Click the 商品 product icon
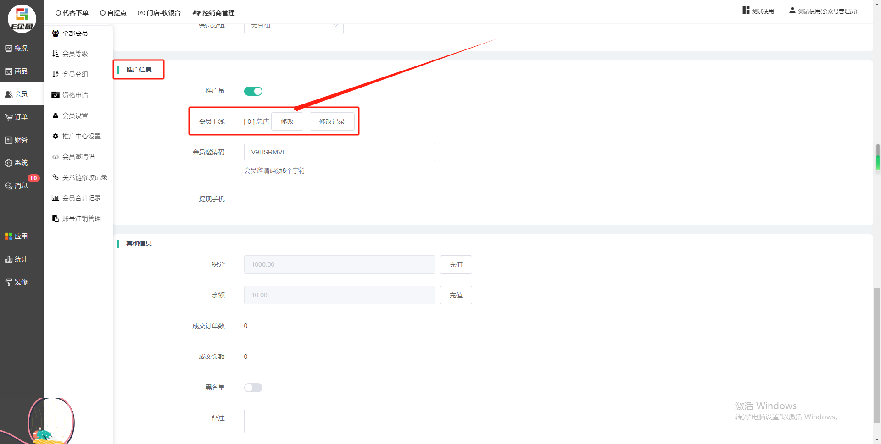This screenshot has height=444, width=881. pyautogui.click(x=9, y=71)
